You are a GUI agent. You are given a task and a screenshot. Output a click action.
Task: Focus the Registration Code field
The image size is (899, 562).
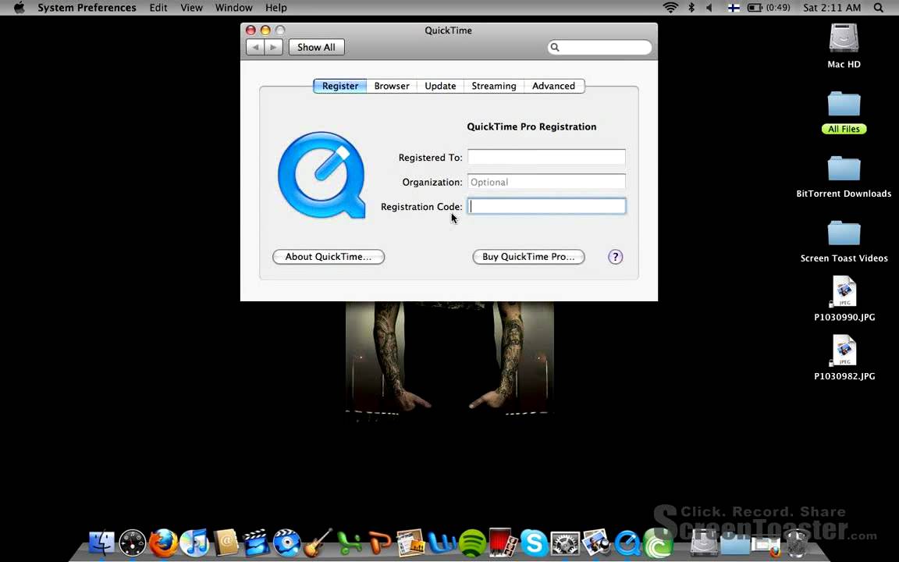click(x=546, y=206)
